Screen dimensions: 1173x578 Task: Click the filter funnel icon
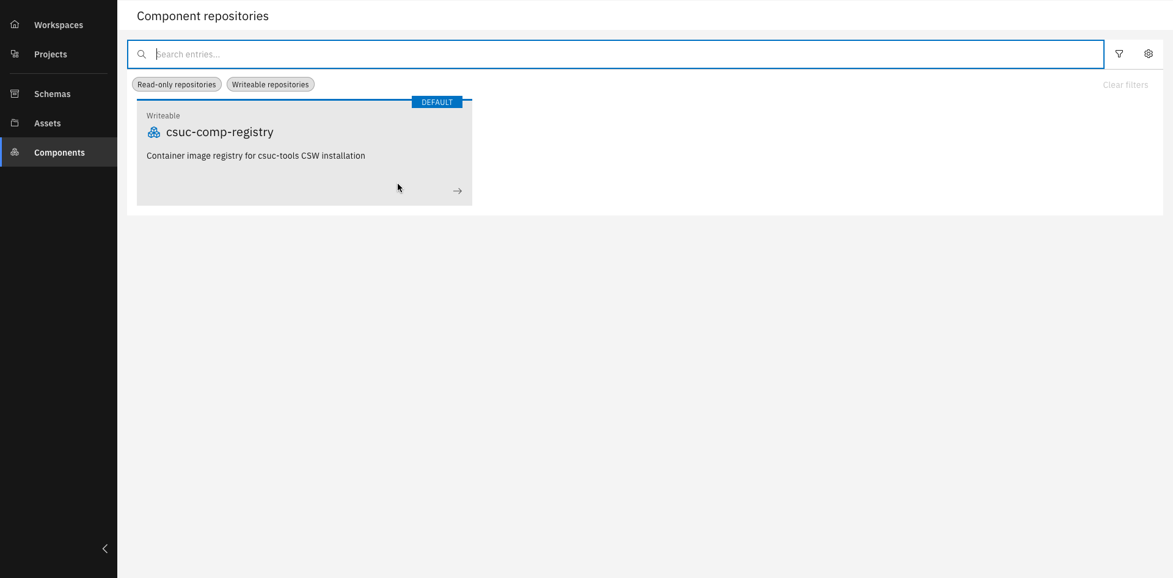1120,54
